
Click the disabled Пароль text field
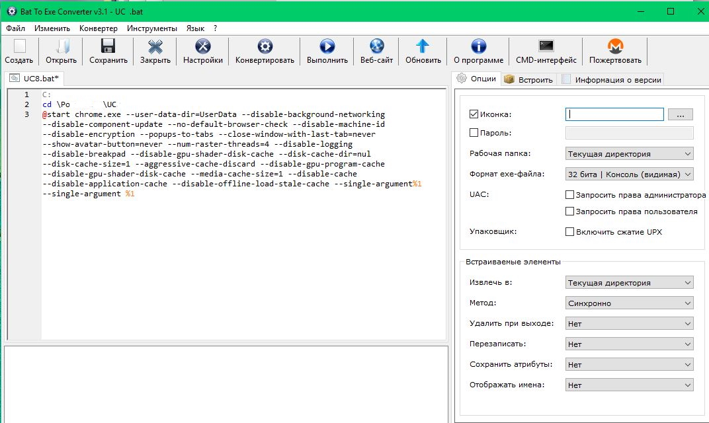click(629, 133)
